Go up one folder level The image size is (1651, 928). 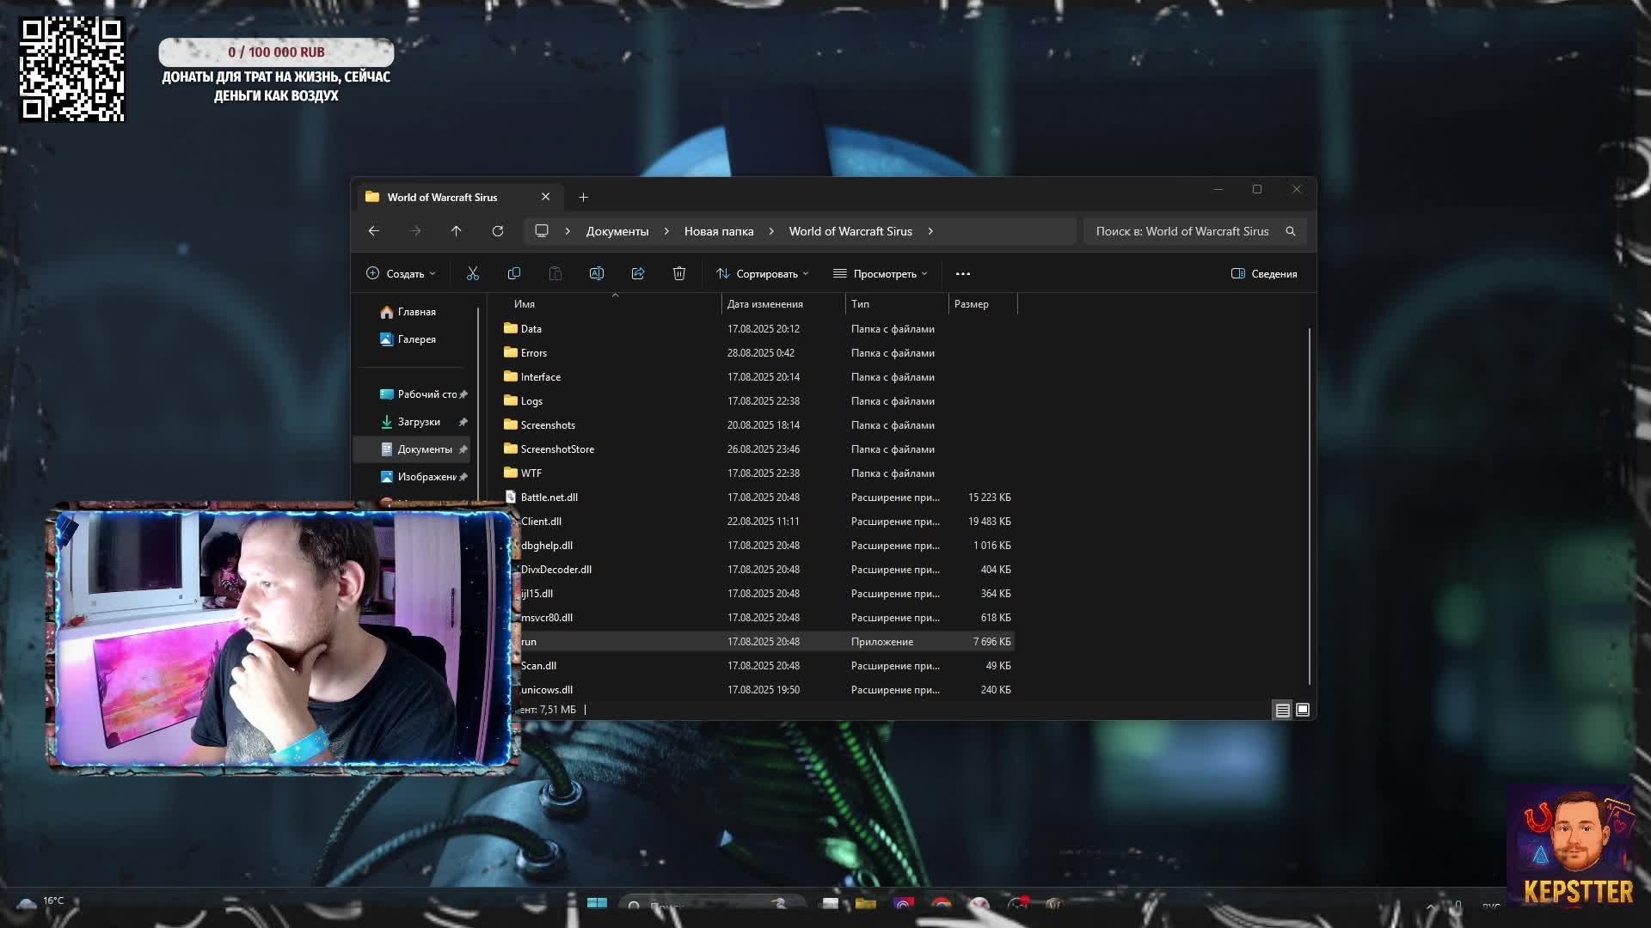click(x=457, y=231)
